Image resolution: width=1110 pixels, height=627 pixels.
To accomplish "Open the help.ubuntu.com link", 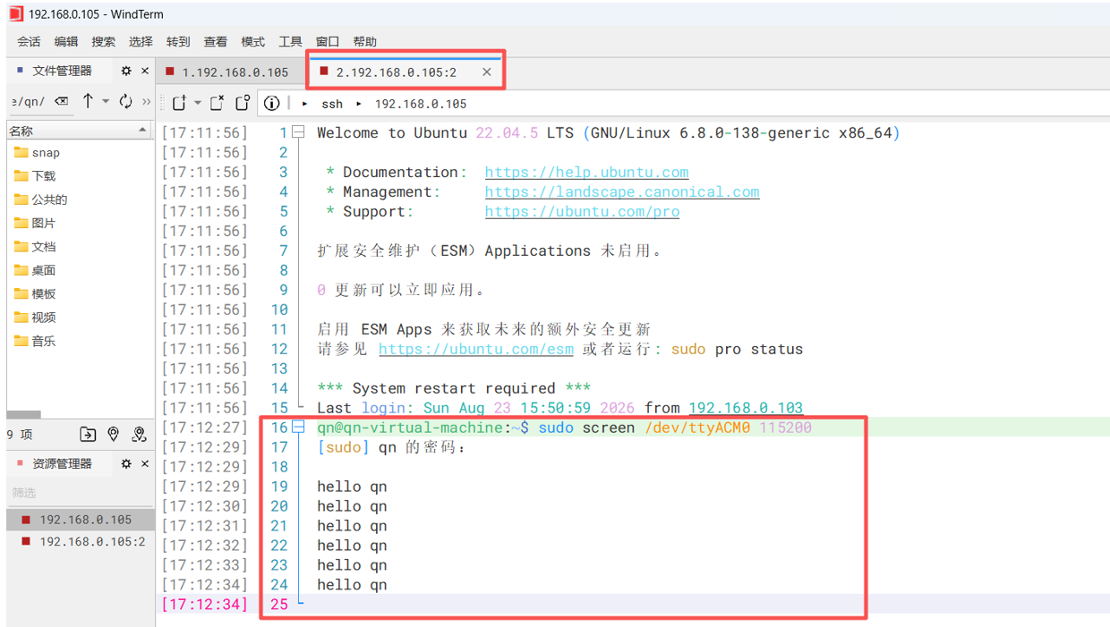I will pos(586,172).
